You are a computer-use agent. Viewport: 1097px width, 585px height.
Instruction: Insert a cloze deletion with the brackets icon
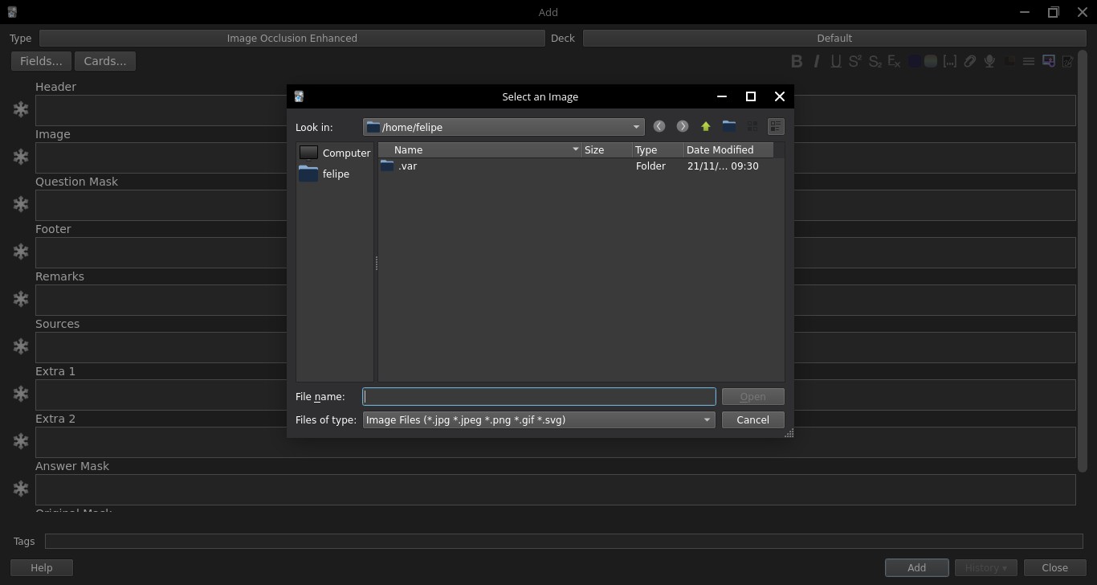[x=950, y=61]
